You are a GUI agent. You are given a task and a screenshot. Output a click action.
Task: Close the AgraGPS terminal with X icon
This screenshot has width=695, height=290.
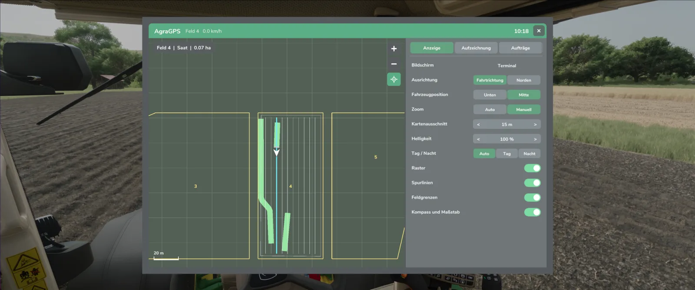tap(539, 31)
